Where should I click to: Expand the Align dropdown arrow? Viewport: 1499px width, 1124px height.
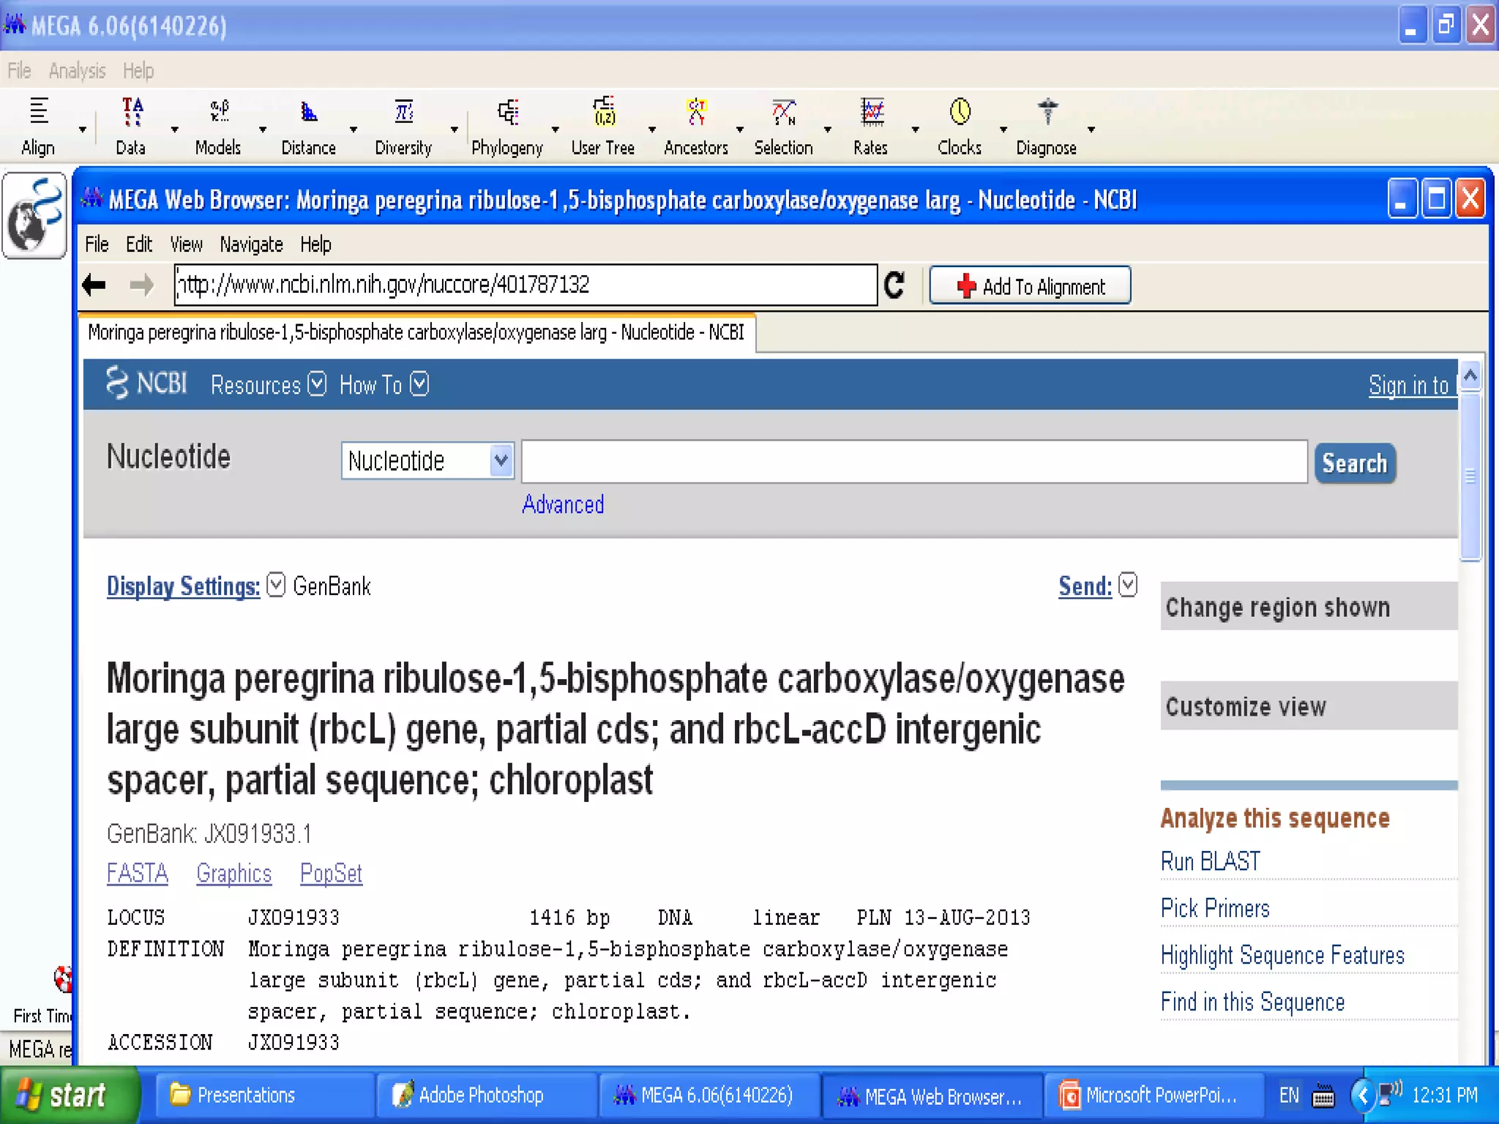tap(83, 130)
